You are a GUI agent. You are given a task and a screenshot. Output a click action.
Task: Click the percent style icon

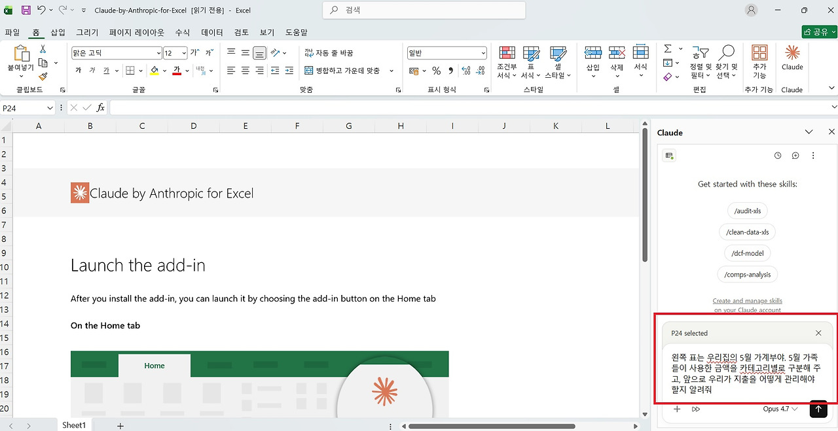[436, 71]
